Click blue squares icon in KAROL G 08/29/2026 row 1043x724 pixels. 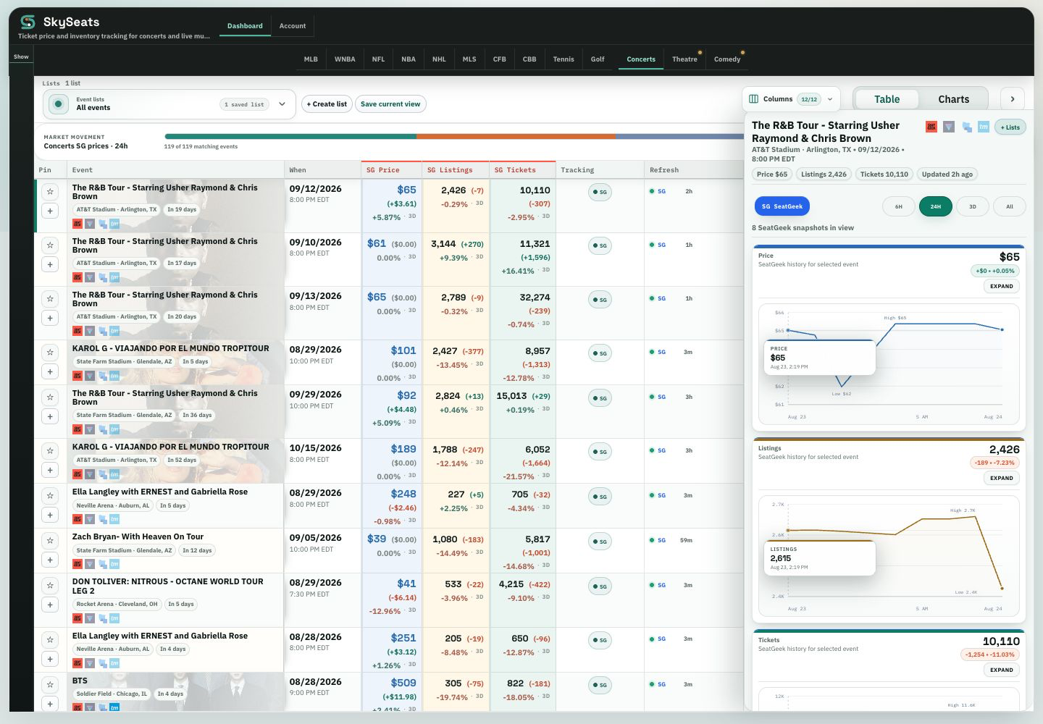(103, 376)
